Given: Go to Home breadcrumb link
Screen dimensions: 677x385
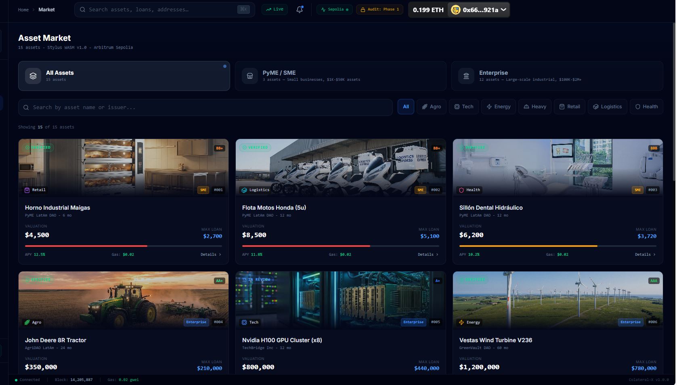Looking at the screenshot, I should (x=23, y=10).
